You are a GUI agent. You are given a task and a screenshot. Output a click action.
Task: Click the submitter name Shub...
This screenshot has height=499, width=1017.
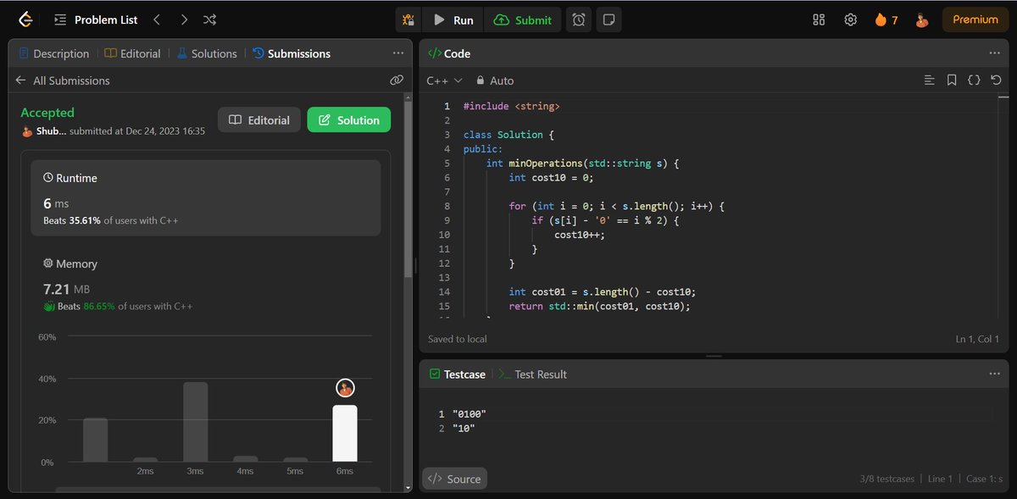51,131
